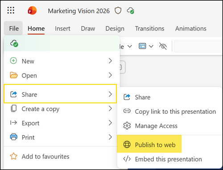Click the code brackets Embed icon
Image resolution: width=223 pixels, height=170 pixels.
click(127, 159)
